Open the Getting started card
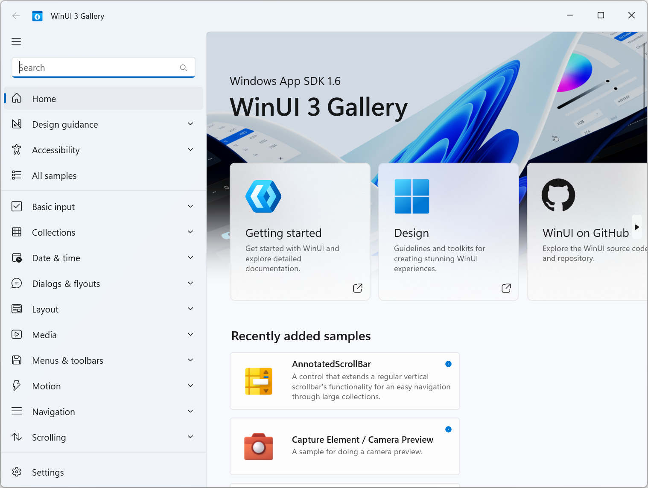The image size is (648, 488). (x=300, y=231)
